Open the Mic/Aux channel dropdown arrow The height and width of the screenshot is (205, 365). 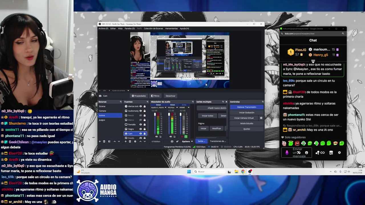pos(177,107)
